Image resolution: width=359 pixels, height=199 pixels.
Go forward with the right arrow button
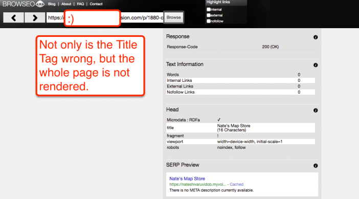pyautogui.click(x=35, y=17)
